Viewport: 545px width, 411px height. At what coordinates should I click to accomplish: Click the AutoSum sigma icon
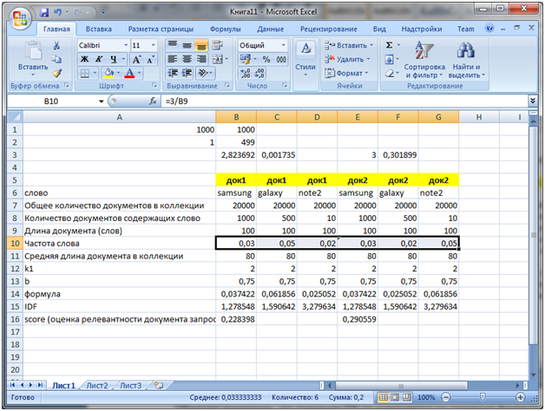pos(390,45)
